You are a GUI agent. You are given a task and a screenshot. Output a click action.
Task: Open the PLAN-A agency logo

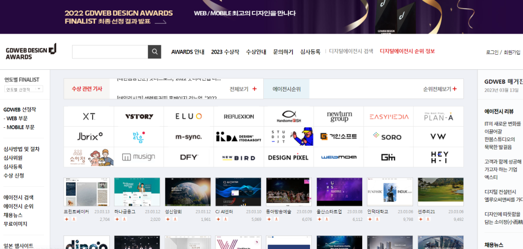click(439, 116)
